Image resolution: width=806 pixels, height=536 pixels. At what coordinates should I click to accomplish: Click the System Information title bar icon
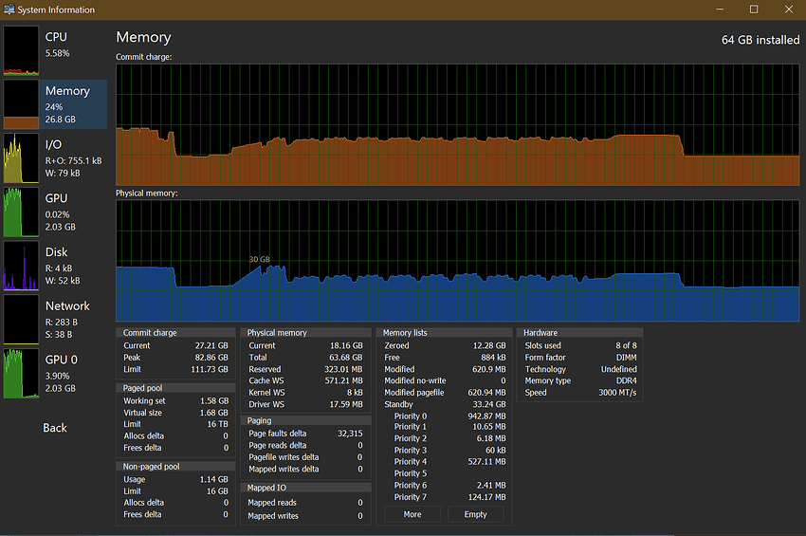click(x=9, y=9)
